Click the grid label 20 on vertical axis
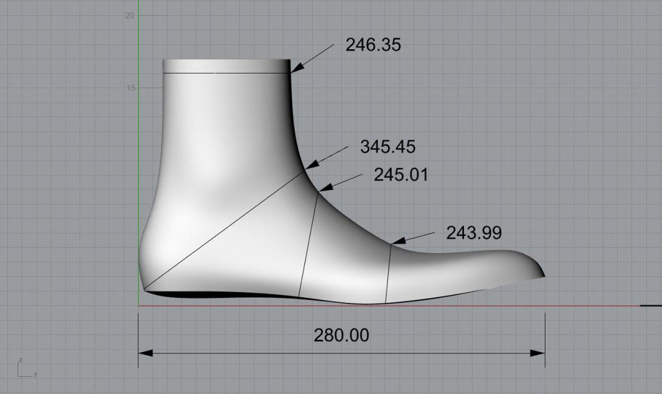Viewport: 662px width, 394px height. [x=129, y=15]
